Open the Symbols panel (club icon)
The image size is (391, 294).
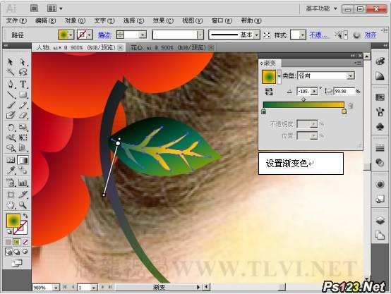point(380,127)
